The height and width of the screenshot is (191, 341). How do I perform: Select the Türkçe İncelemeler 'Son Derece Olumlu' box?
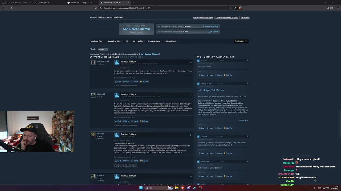136,29
